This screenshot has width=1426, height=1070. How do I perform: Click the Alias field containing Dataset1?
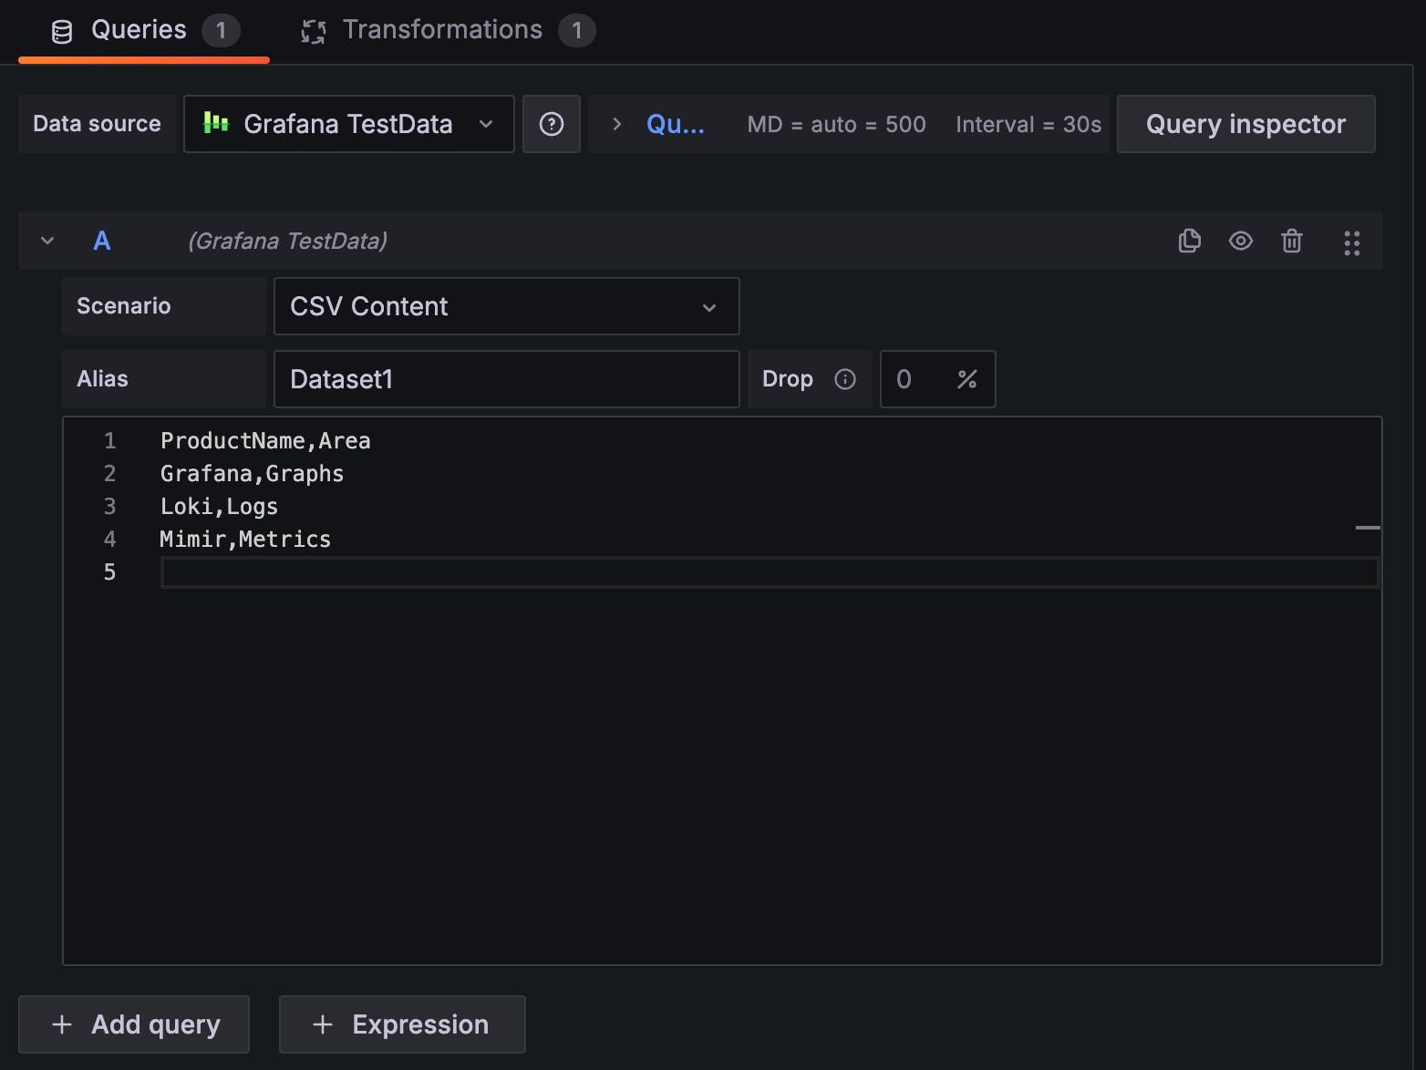pos(507,379)
